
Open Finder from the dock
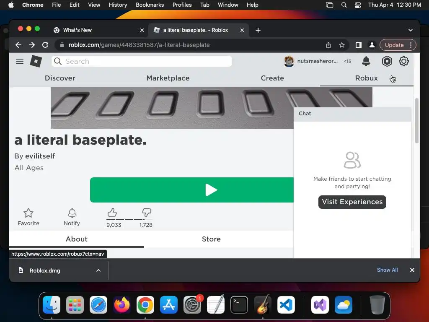52,305
